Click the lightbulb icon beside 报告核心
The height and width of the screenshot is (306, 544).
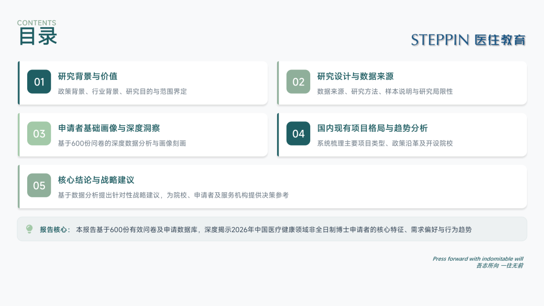(x=29, y=229)
